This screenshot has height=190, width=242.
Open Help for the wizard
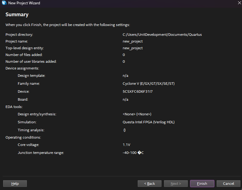(15, 184)
